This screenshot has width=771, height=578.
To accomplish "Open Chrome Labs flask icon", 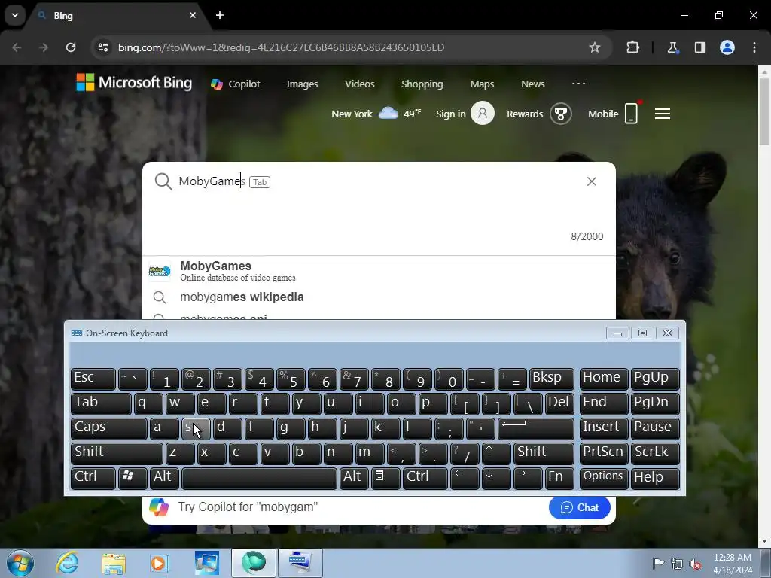I will click(672, 47).
